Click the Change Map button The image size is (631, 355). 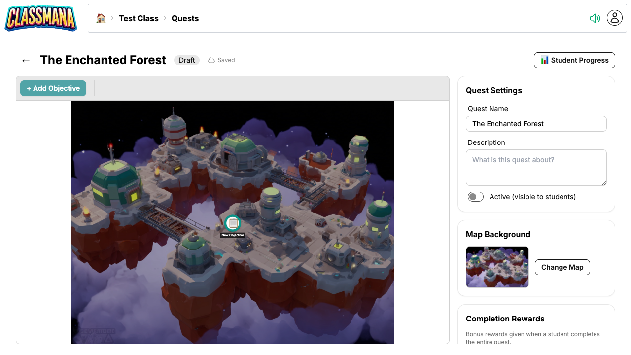562,267
